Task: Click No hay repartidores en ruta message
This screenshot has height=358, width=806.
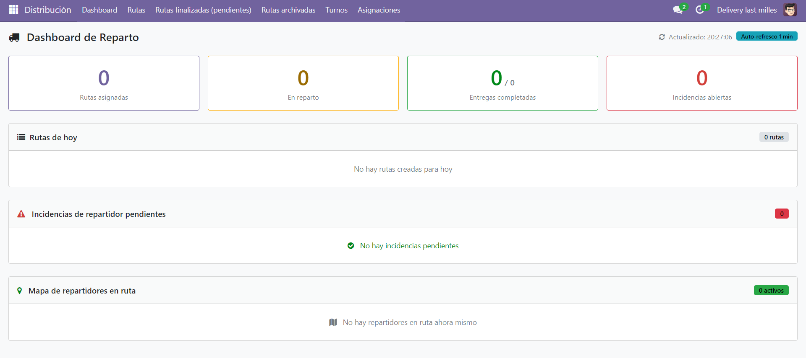Action: pyautogui.click(x=410, y=322)
